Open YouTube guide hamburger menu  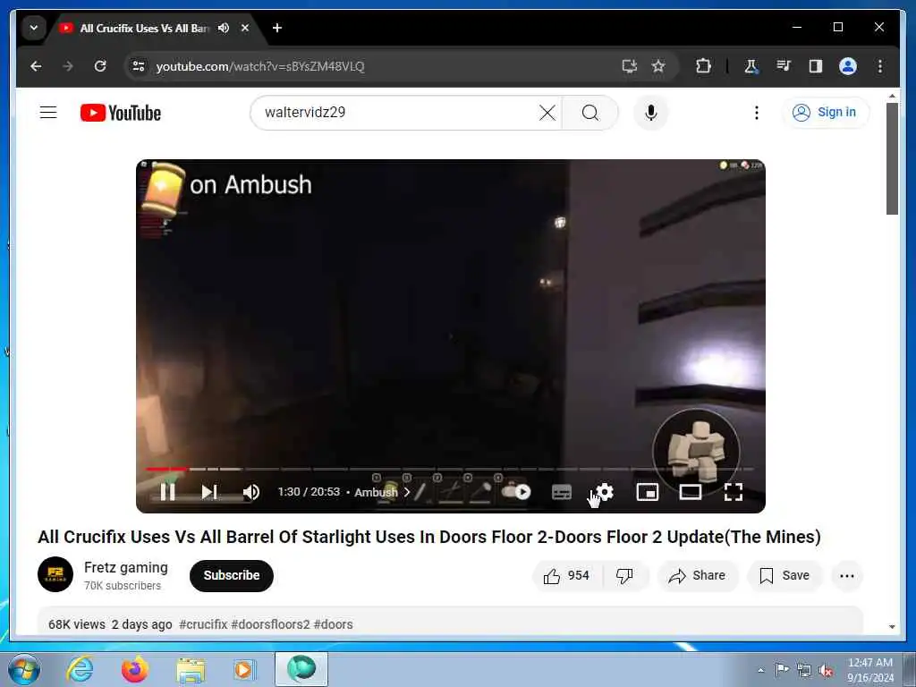48,112
